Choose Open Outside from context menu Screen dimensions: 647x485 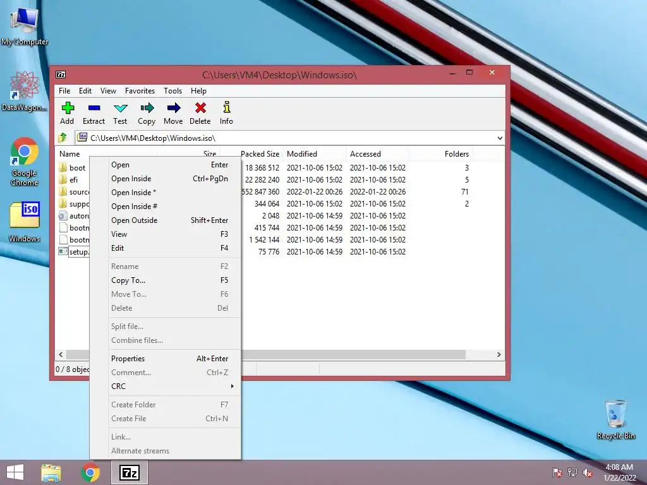[x=175, y=220]
